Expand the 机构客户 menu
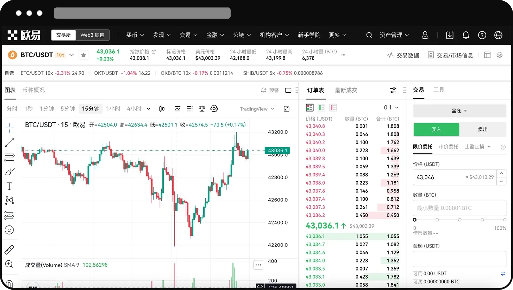 click(274, 35)
